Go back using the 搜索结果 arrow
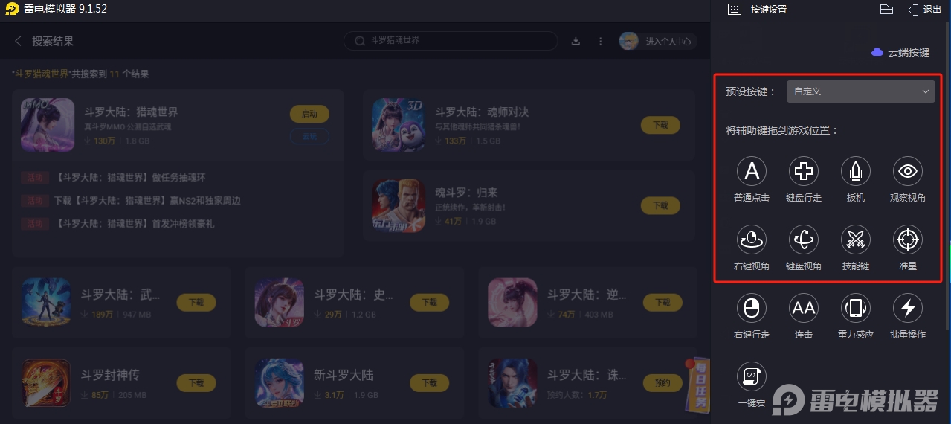Screen dimensions: 951x424 [x=18, y=41]
